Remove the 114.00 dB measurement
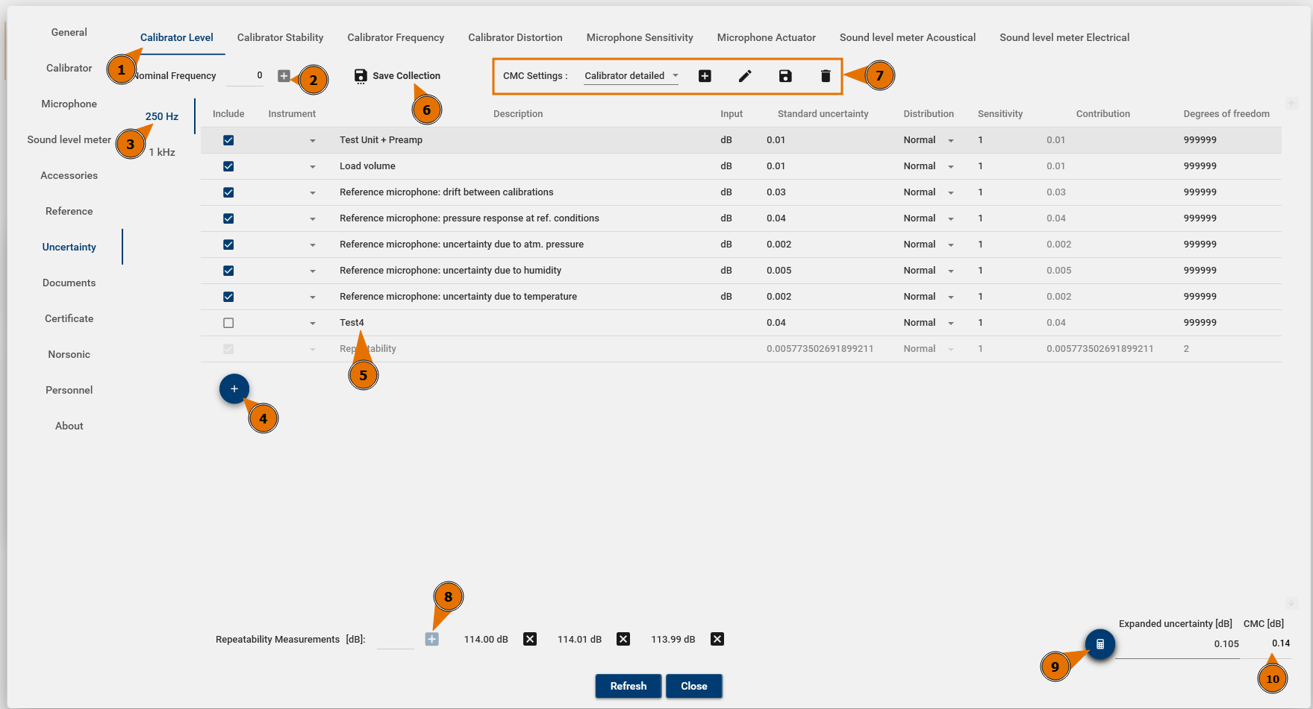Screen dimensions: 1313x709 (530, 639)
